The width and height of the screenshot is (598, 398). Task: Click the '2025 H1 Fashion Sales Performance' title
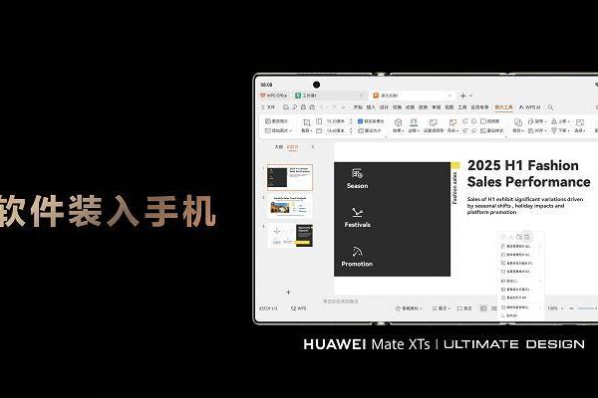(528, 174)
